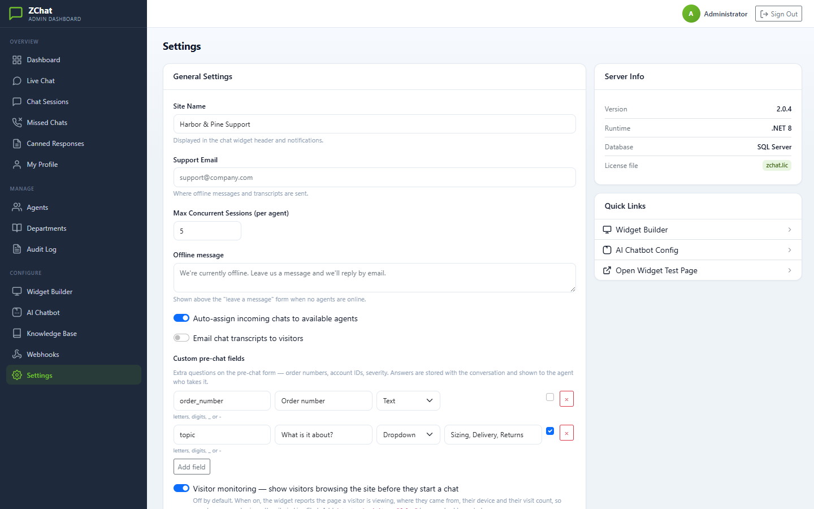Open the Dashboard grid icon
This screenshot has width=814, height=509.
point(17,60)
